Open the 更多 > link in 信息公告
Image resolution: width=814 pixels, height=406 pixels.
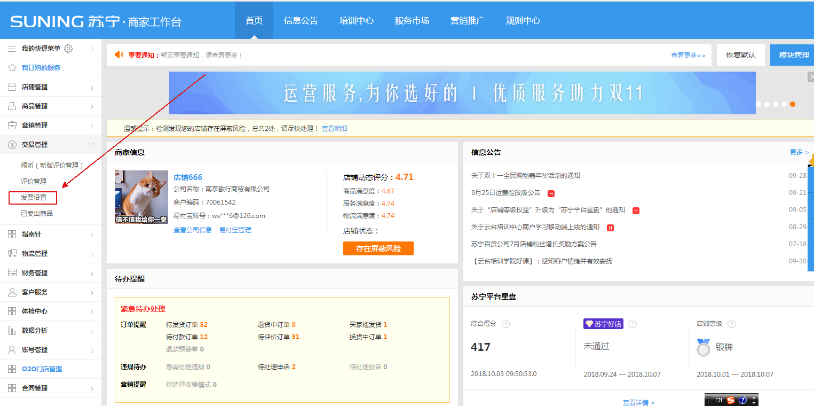click(799, 152)
